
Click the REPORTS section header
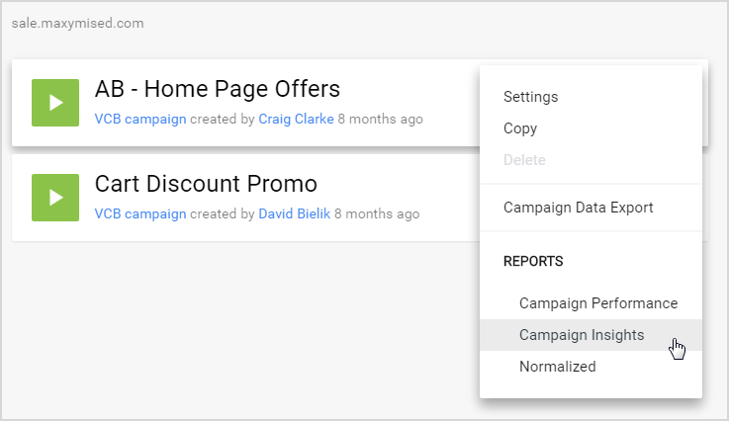tap(533, 262)
